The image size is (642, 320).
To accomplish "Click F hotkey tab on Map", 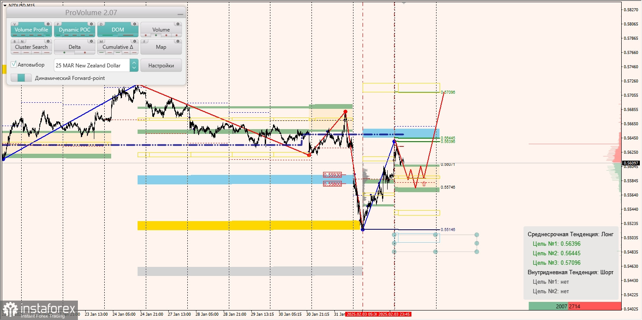I will (x=145, y=41).
